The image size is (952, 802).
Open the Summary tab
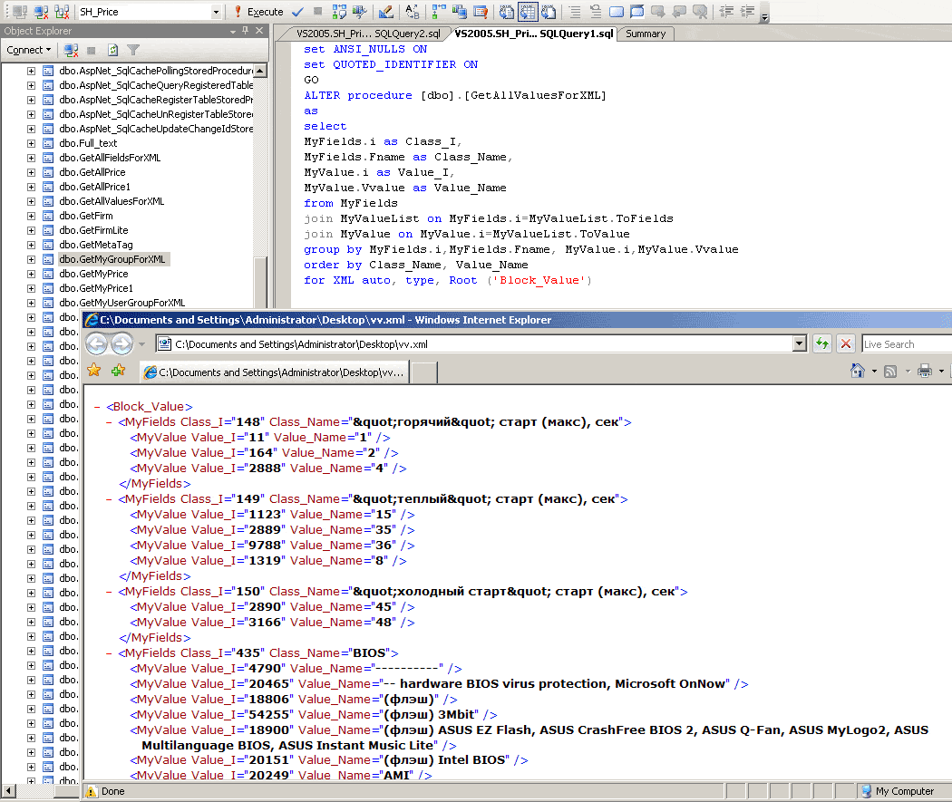coord(646,34)
